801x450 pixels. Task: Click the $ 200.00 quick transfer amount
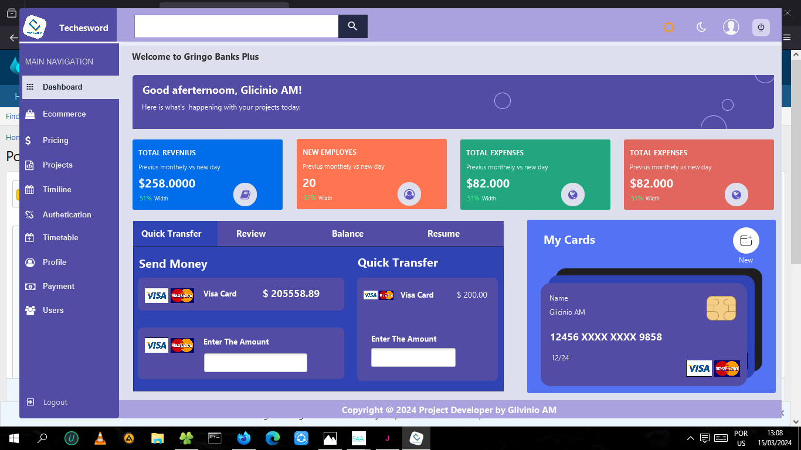point(472,295)
